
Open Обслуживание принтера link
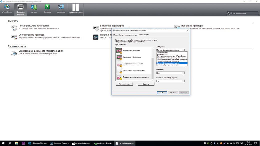(31, 35)
